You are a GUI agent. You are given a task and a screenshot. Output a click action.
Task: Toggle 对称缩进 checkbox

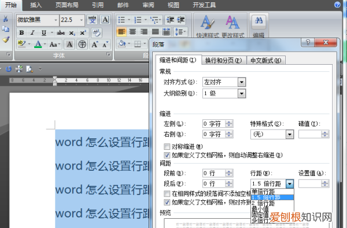[167, 146]
